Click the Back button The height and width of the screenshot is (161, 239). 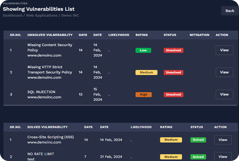pos(229,11)
